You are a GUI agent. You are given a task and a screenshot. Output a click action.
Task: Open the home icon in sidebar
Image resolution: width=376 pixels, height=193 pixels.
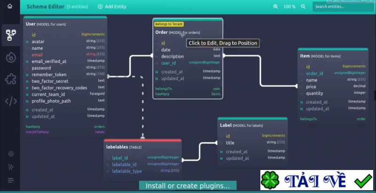pos(10,6)
